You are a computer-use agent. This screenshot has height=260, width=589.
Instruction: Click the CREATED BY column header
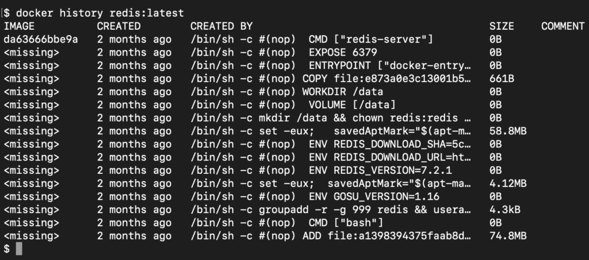click(x=221, y=26)
